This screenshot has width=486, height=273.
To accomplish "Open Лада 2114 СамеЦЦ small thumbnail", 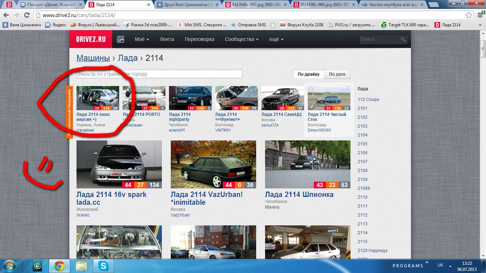I will 283,98.
